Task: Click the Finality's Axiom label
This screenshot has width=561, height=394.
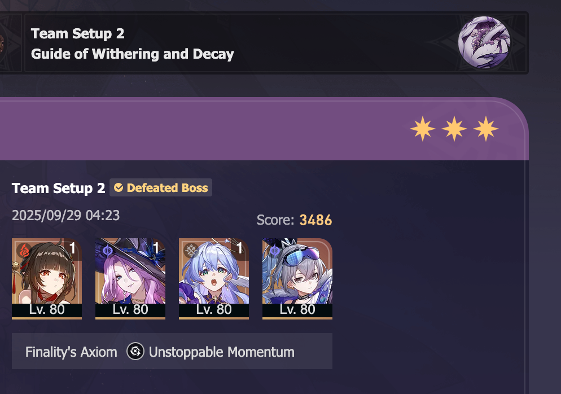Action: pyautogui.click(x=71, y=352)
